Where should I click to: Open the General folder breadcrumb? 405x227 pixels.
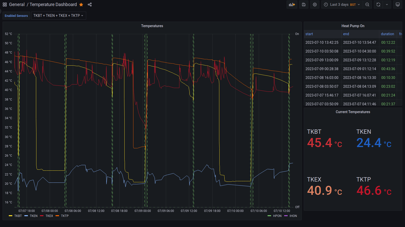click(x=17, y=5)
